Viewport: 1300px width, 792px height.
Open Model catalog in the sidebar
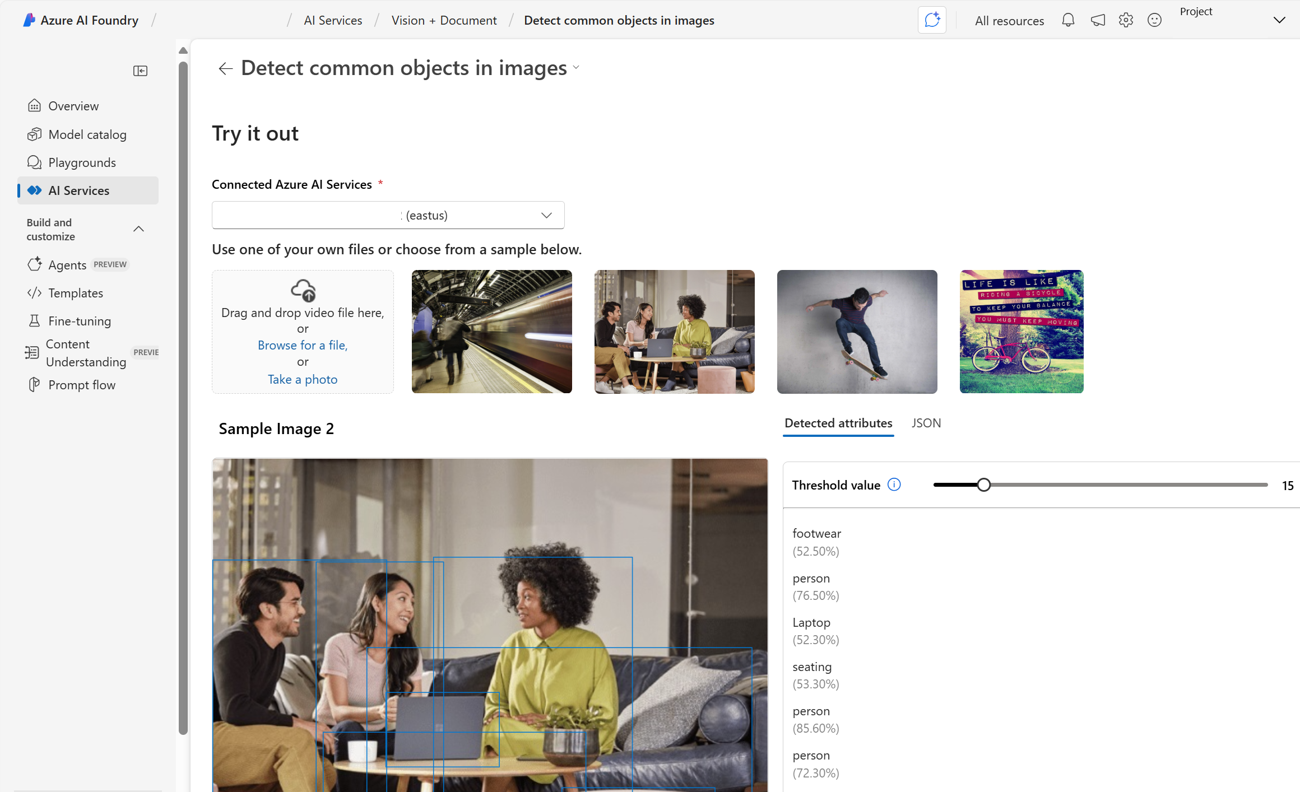click(x=88, y=134)
